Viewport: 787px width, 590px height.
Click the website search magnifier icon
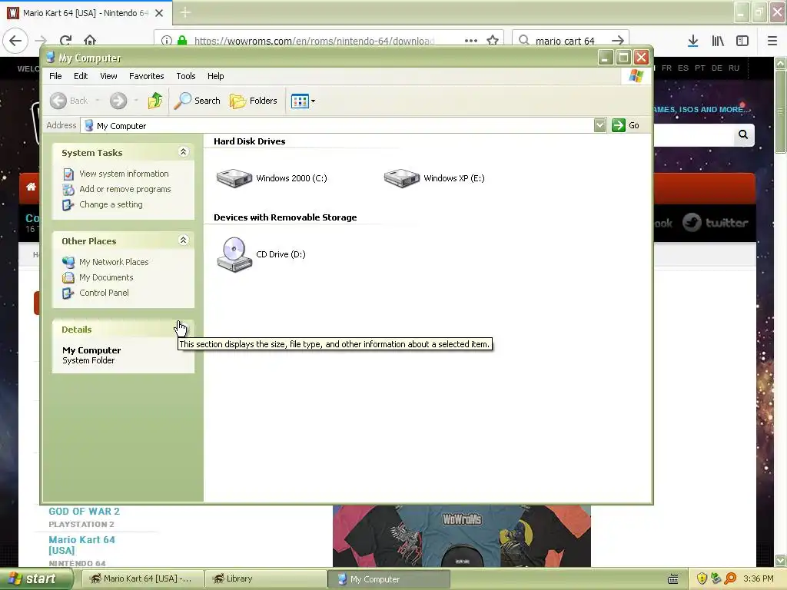[x=743, y=134]
